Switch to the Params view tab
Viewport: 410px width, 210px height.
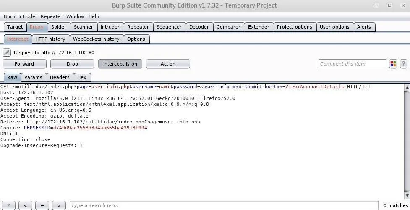33,77
